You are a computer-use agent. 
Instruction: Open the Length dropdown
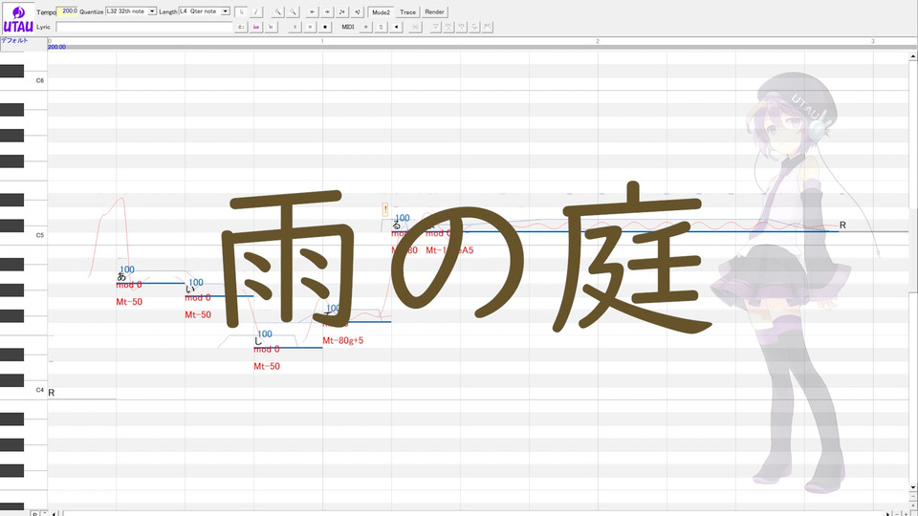click(x=225, y=11)
